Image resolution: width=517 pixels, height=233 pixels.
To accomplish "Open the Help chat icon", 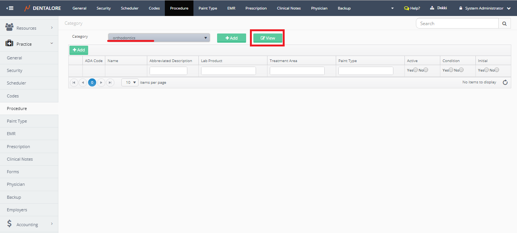I will click(406, 8).
